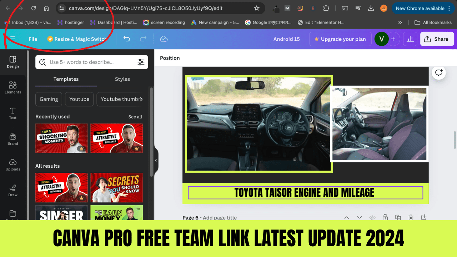Screen dimensions: 457x257
Task: Focus the template search input
Action: point(91,62)
